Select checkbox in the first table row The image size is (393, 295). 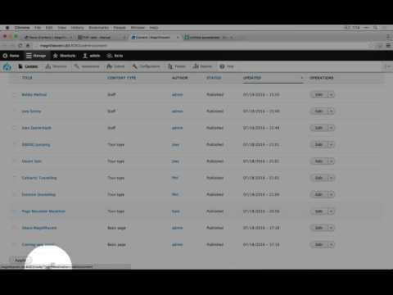(15, 94)
